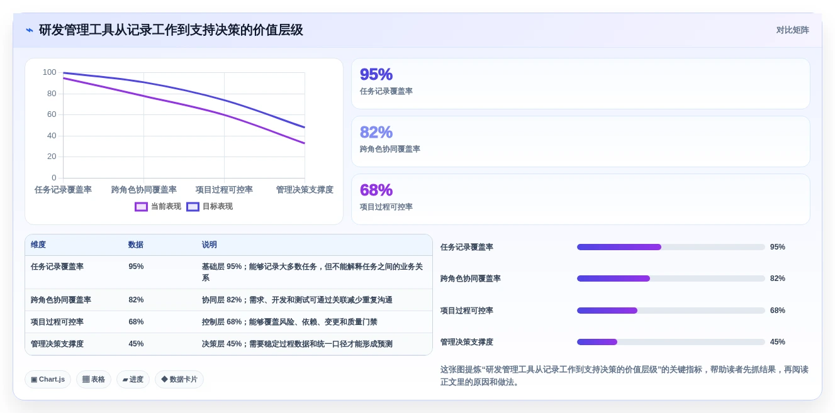Click the 95% 任务记录覆盖率 data card
The height and width of the screenshot is (413, 835).
point(580,84)
